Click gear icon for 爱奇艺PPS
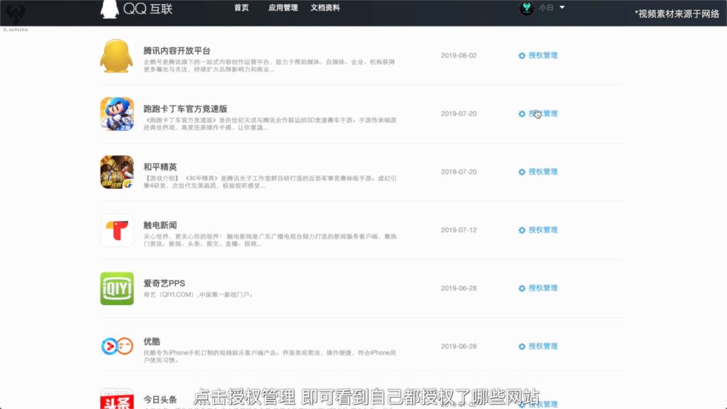The image size is (727, 409). [522, 288]
